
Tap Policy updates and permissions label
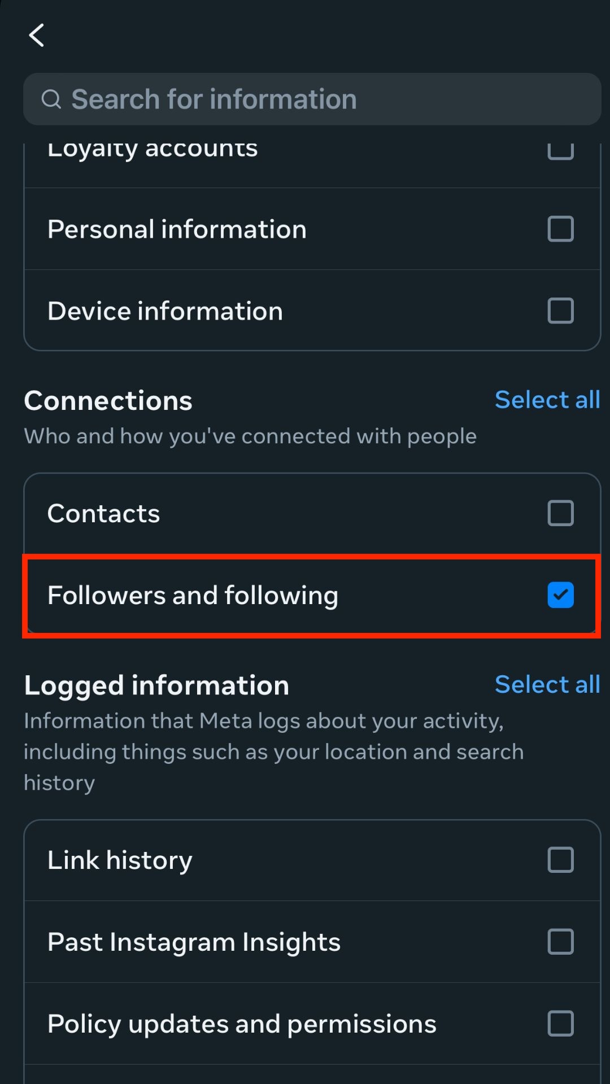pyautogui.click(x=242, y=1024)
